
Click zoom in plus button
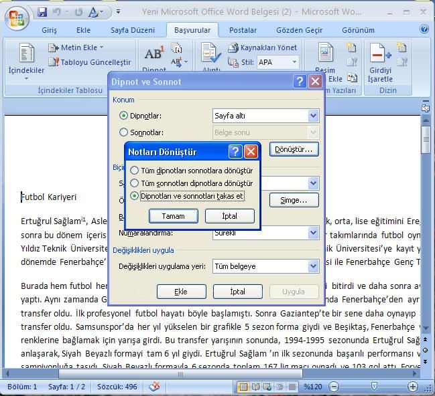(x=412, y=387)
